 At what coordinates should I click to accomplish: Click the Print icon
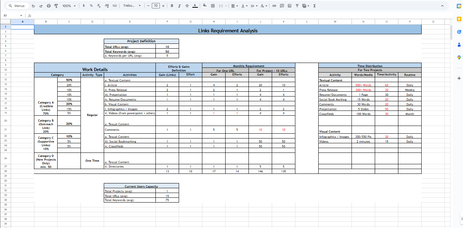(x=48, y=6)
